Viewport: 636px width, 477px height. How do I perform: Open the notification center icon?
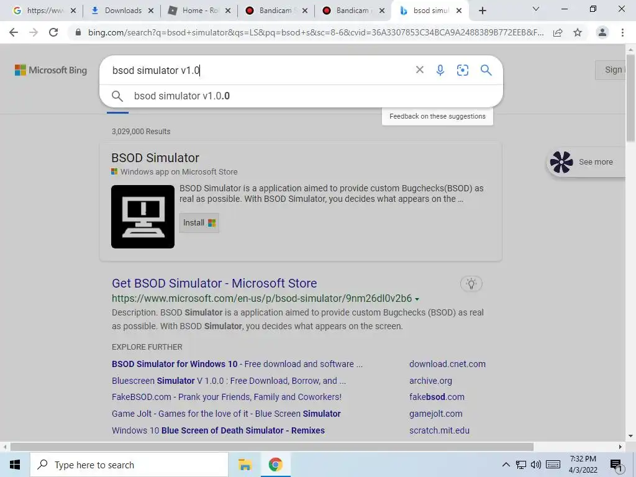click(616, 466)
